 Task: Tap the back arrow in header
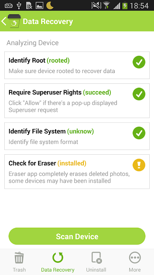coord(4,21)
